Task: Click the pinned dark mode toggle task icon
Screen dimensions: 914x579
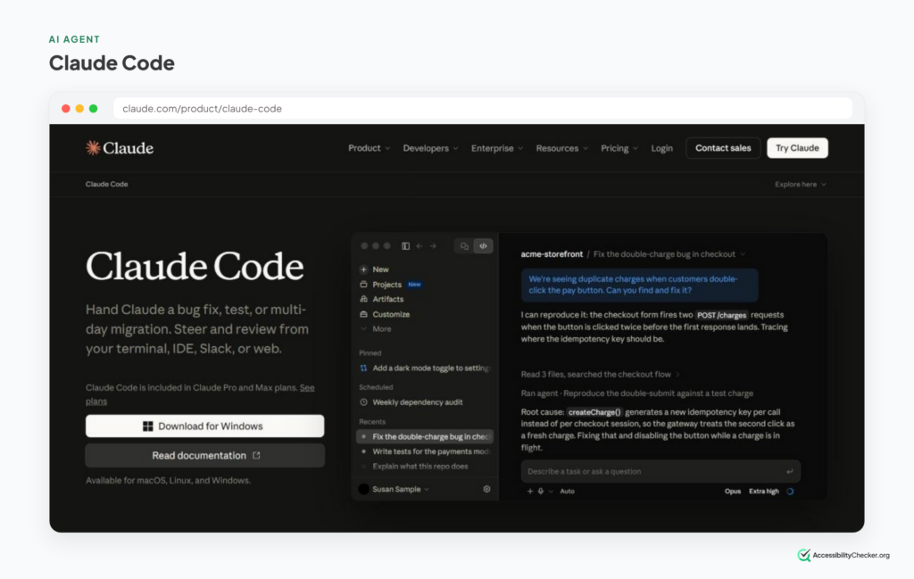Action: pos(363,368)
